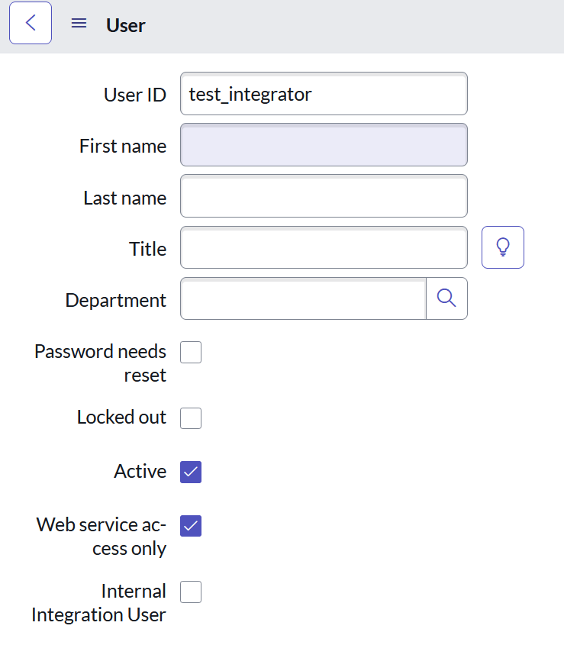564x645 pixels.
Task: Open the Department lookup magnifier
Action: 446,298
